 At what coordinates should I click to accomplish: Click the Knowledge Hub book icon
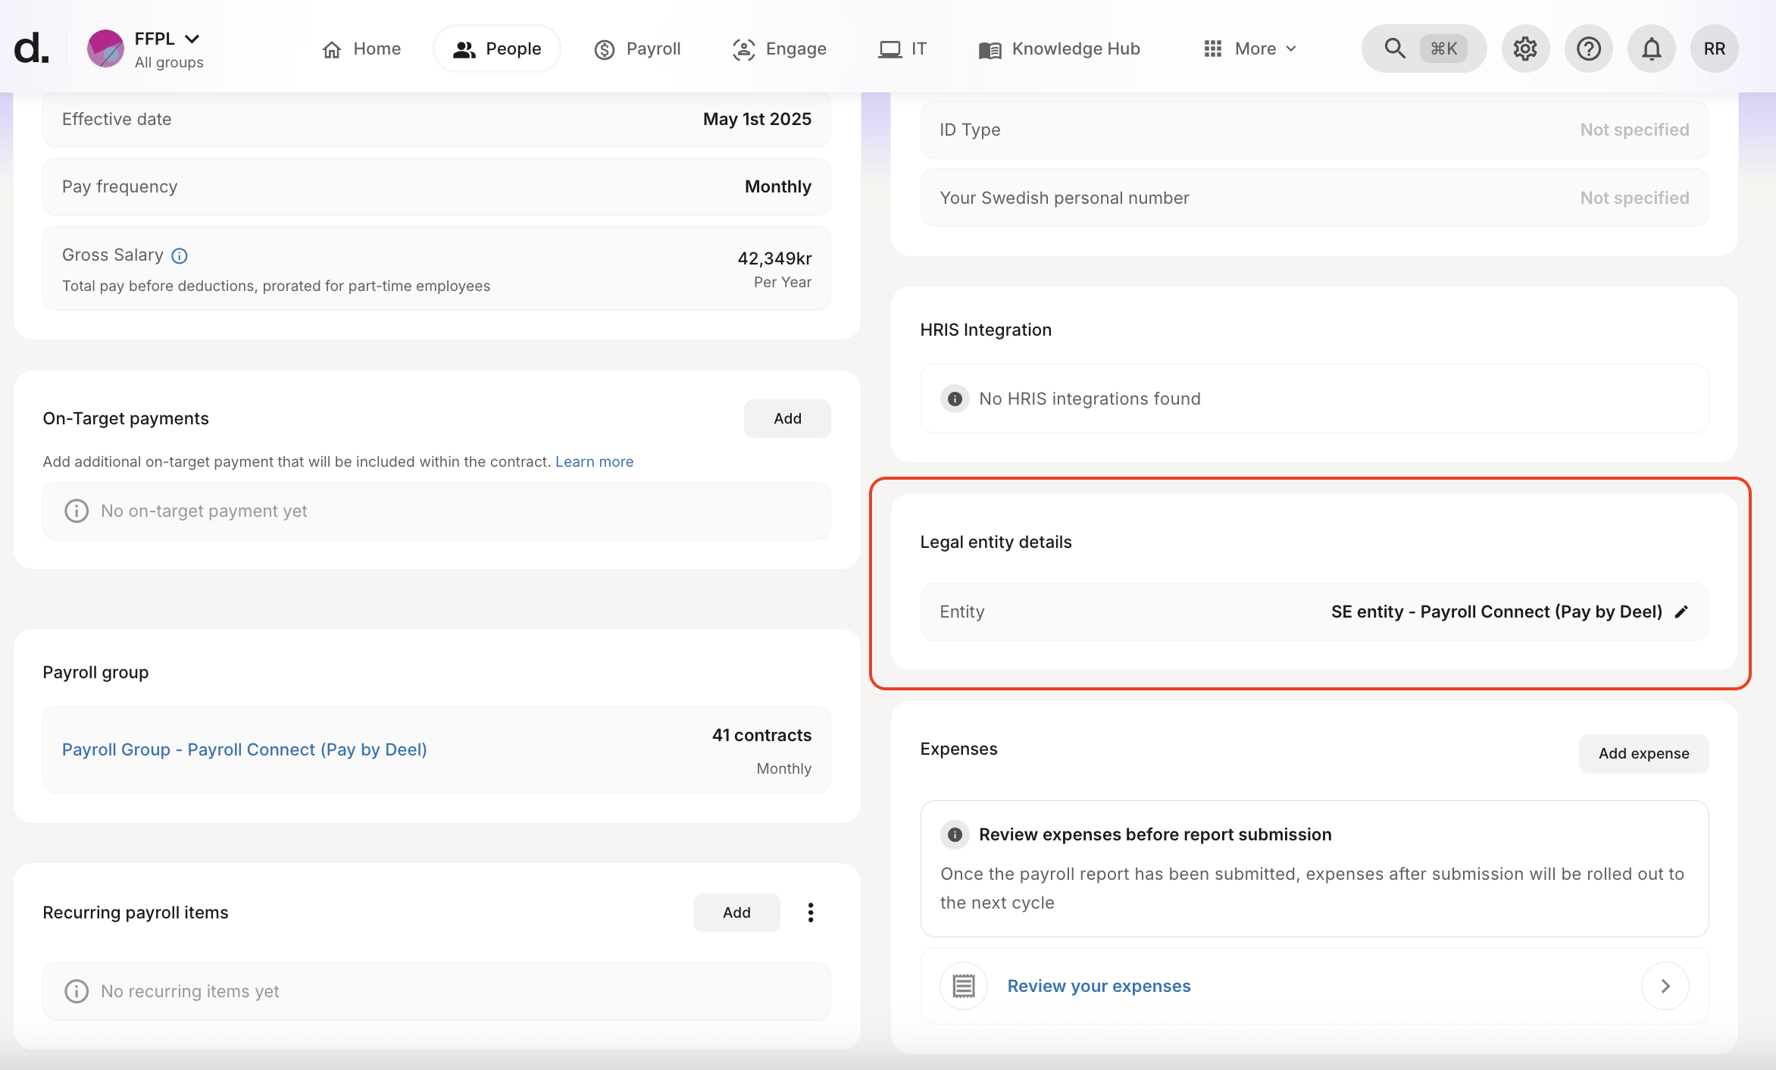pyautogui.click(x=990, y=50)
